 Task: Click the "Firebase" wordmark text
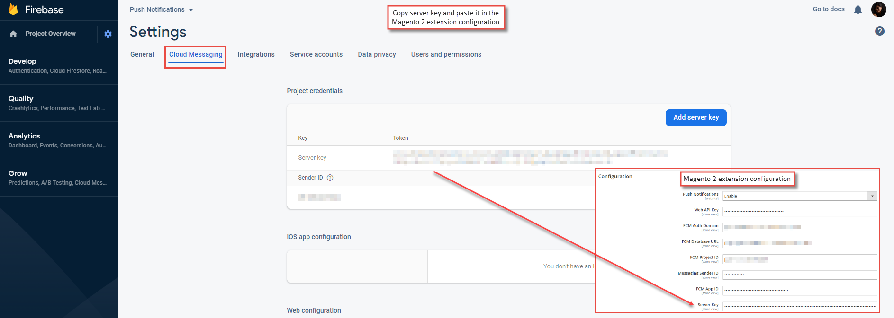[x=44, y=9]
